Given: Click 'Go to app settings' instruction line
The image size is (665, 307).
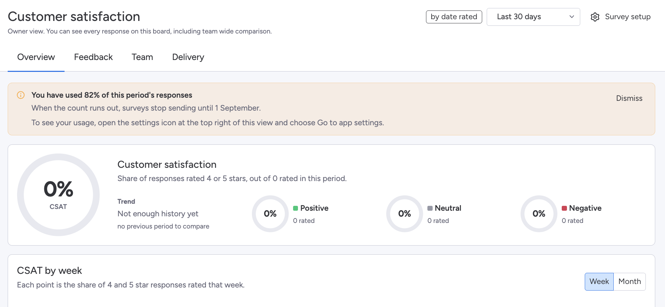Looking at the screenshot, I should 208,123.
